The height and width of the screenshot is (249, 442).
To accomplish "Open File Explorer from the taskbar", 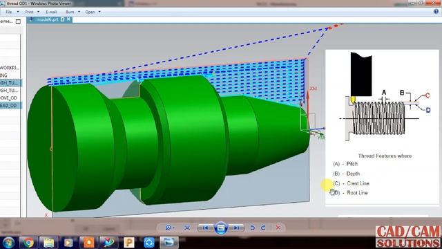I will (48, 243).
